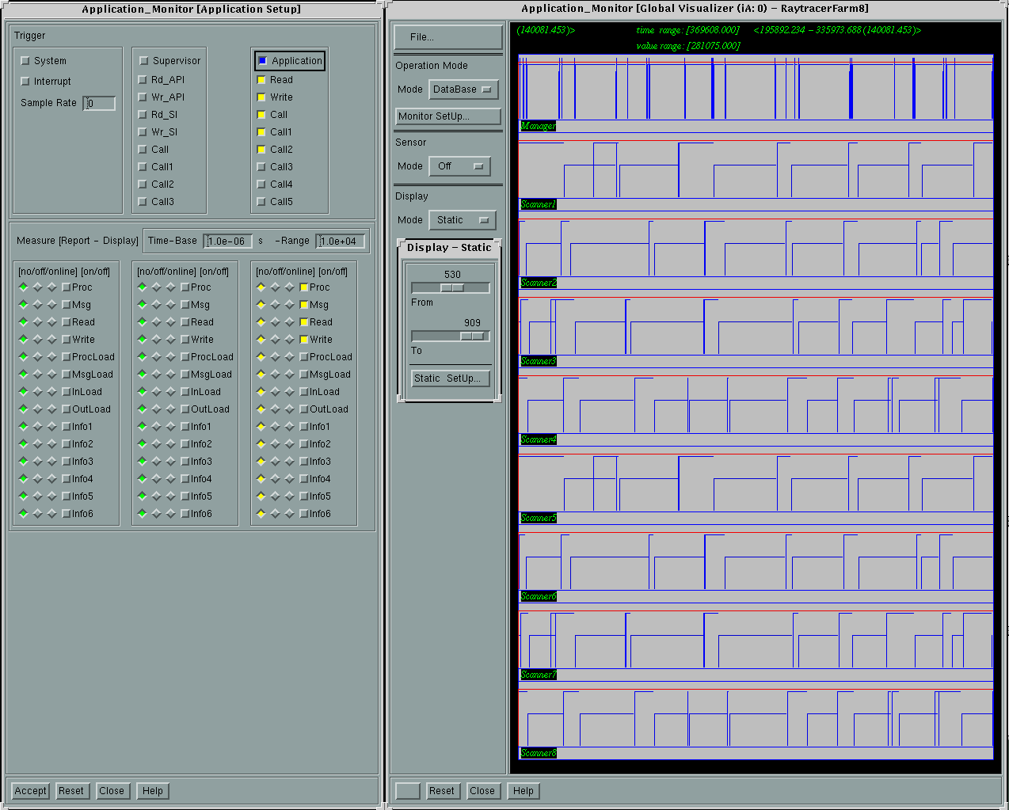Click Reset in Global Visualizer window

click(442, 791)
